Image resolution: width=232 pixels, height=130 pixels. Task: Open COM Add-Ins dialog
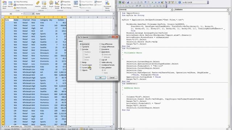click(x=44, y=5)
